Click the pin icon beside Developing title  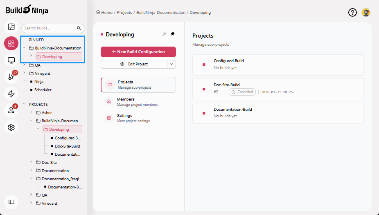[172, 34]
